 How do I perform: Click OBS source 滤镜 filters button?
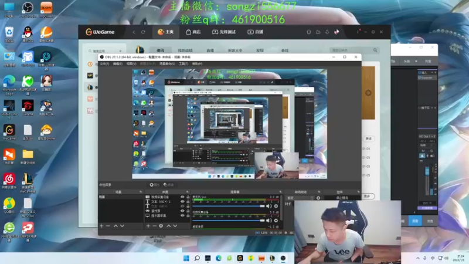(x=169, y=185)
